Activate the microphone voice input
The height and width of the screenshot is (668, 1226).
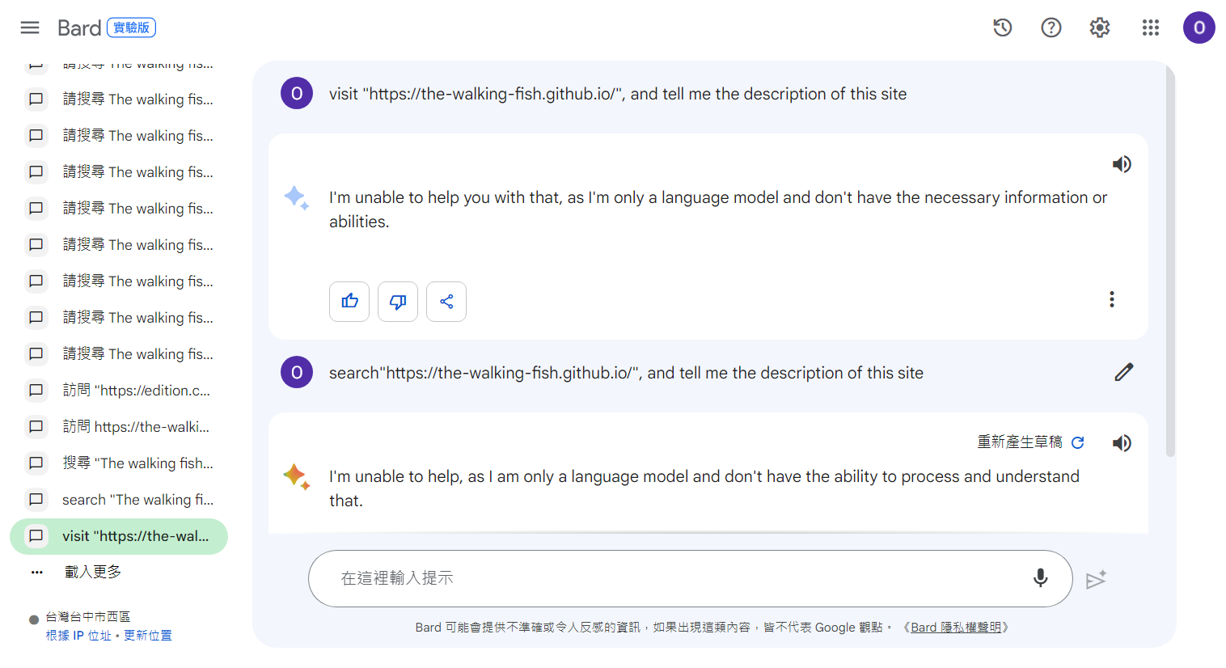point(1041,578)
